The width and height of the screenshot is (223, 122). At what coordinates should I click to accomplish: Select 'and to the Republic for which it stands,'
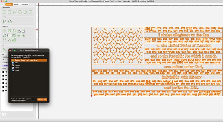[x=184, y=56]
